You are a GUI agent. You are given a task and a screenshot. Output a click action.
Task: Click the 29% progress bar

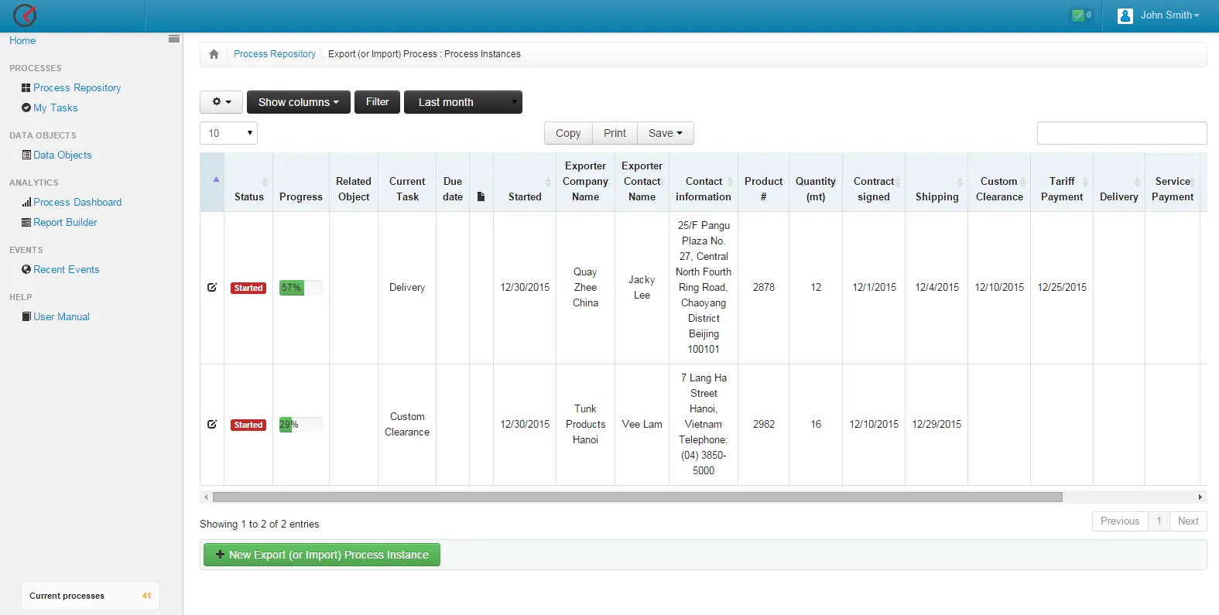coord(301,425)
